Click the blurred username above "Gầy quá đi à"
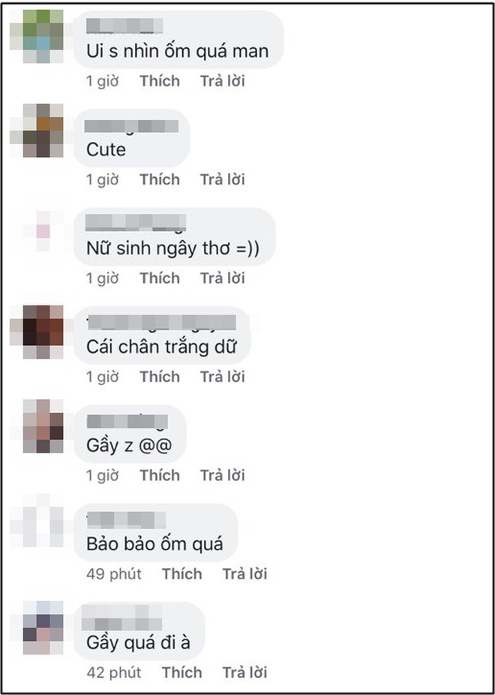This screenshot has height=695, width=495. (121, 618)
